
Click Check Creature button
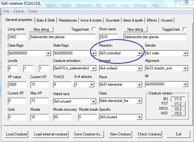(149, 134)
